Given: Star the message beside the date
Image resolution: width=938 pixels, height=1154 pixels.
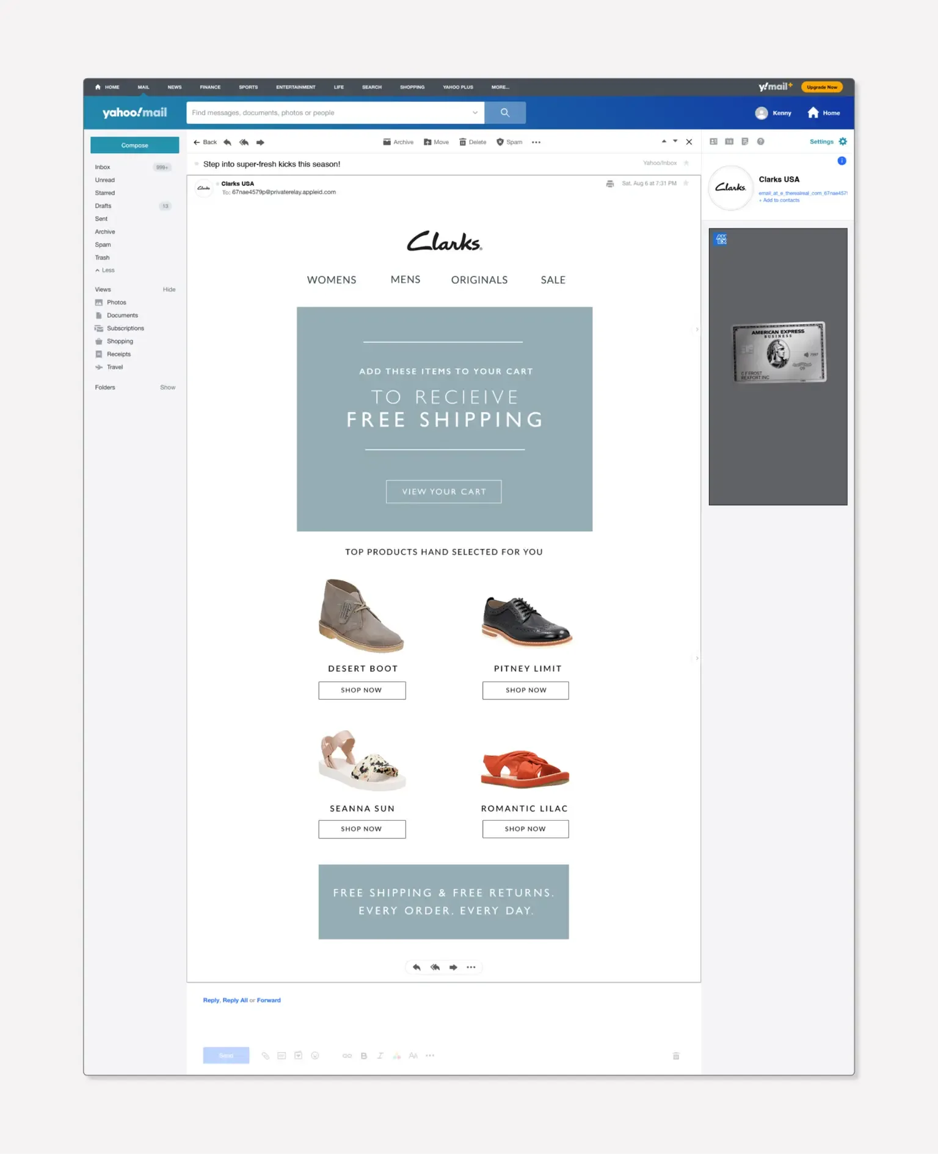Looking at the screenshot, I should (x=686, y=183).
